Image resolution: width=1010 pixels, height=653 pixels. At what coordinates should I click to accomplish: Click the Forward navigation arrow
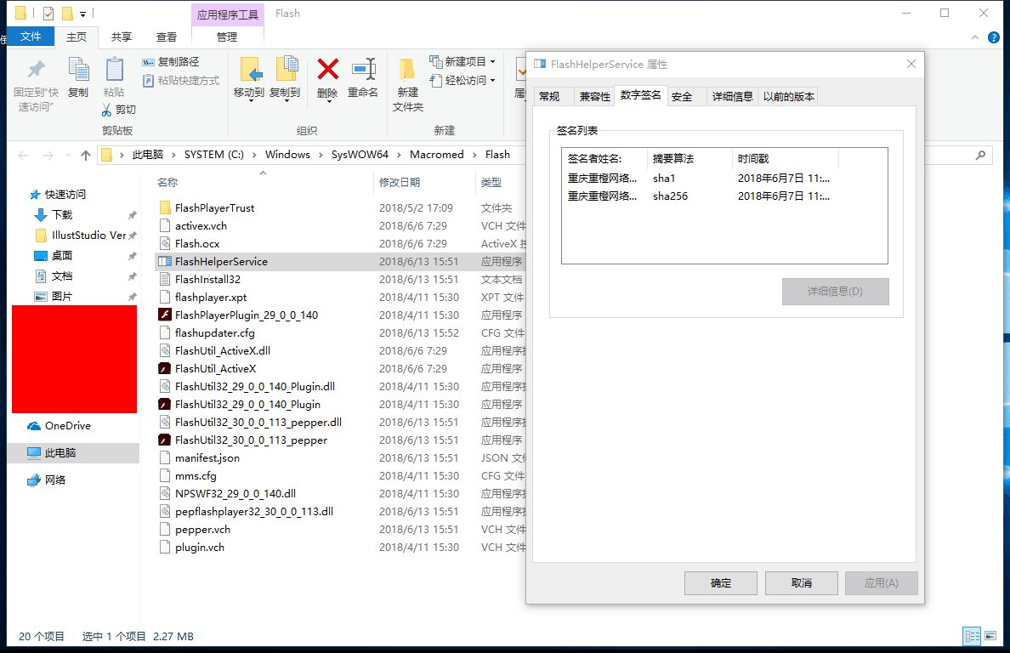(x=48, y=156)
